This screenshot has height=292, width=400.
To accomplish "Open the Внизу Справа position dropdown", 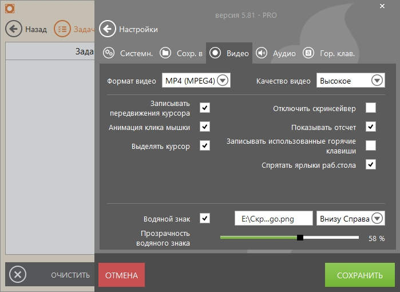I will (351, 218).
